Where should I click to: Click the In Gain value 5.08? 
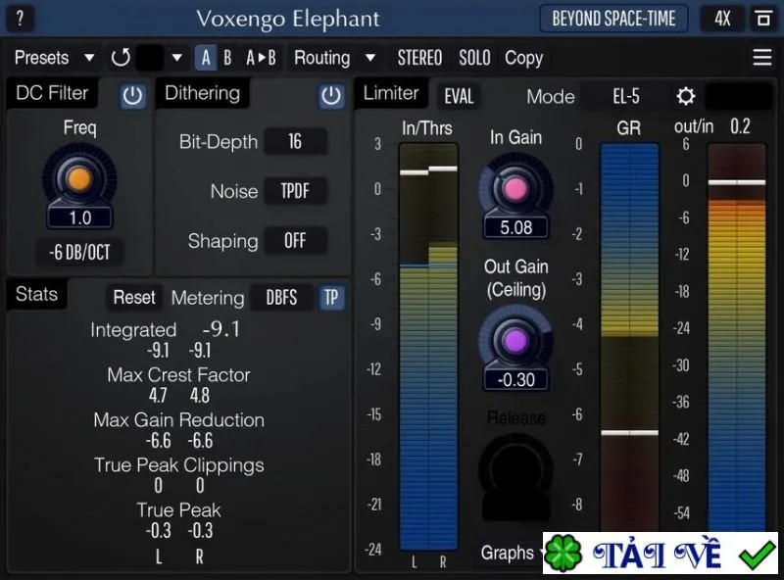coord(516,228)
